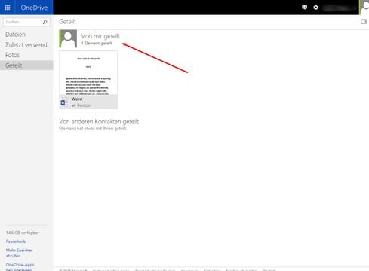Click the Word file name
The height and width of the screenshot is (271, 369).
point(77,99)
